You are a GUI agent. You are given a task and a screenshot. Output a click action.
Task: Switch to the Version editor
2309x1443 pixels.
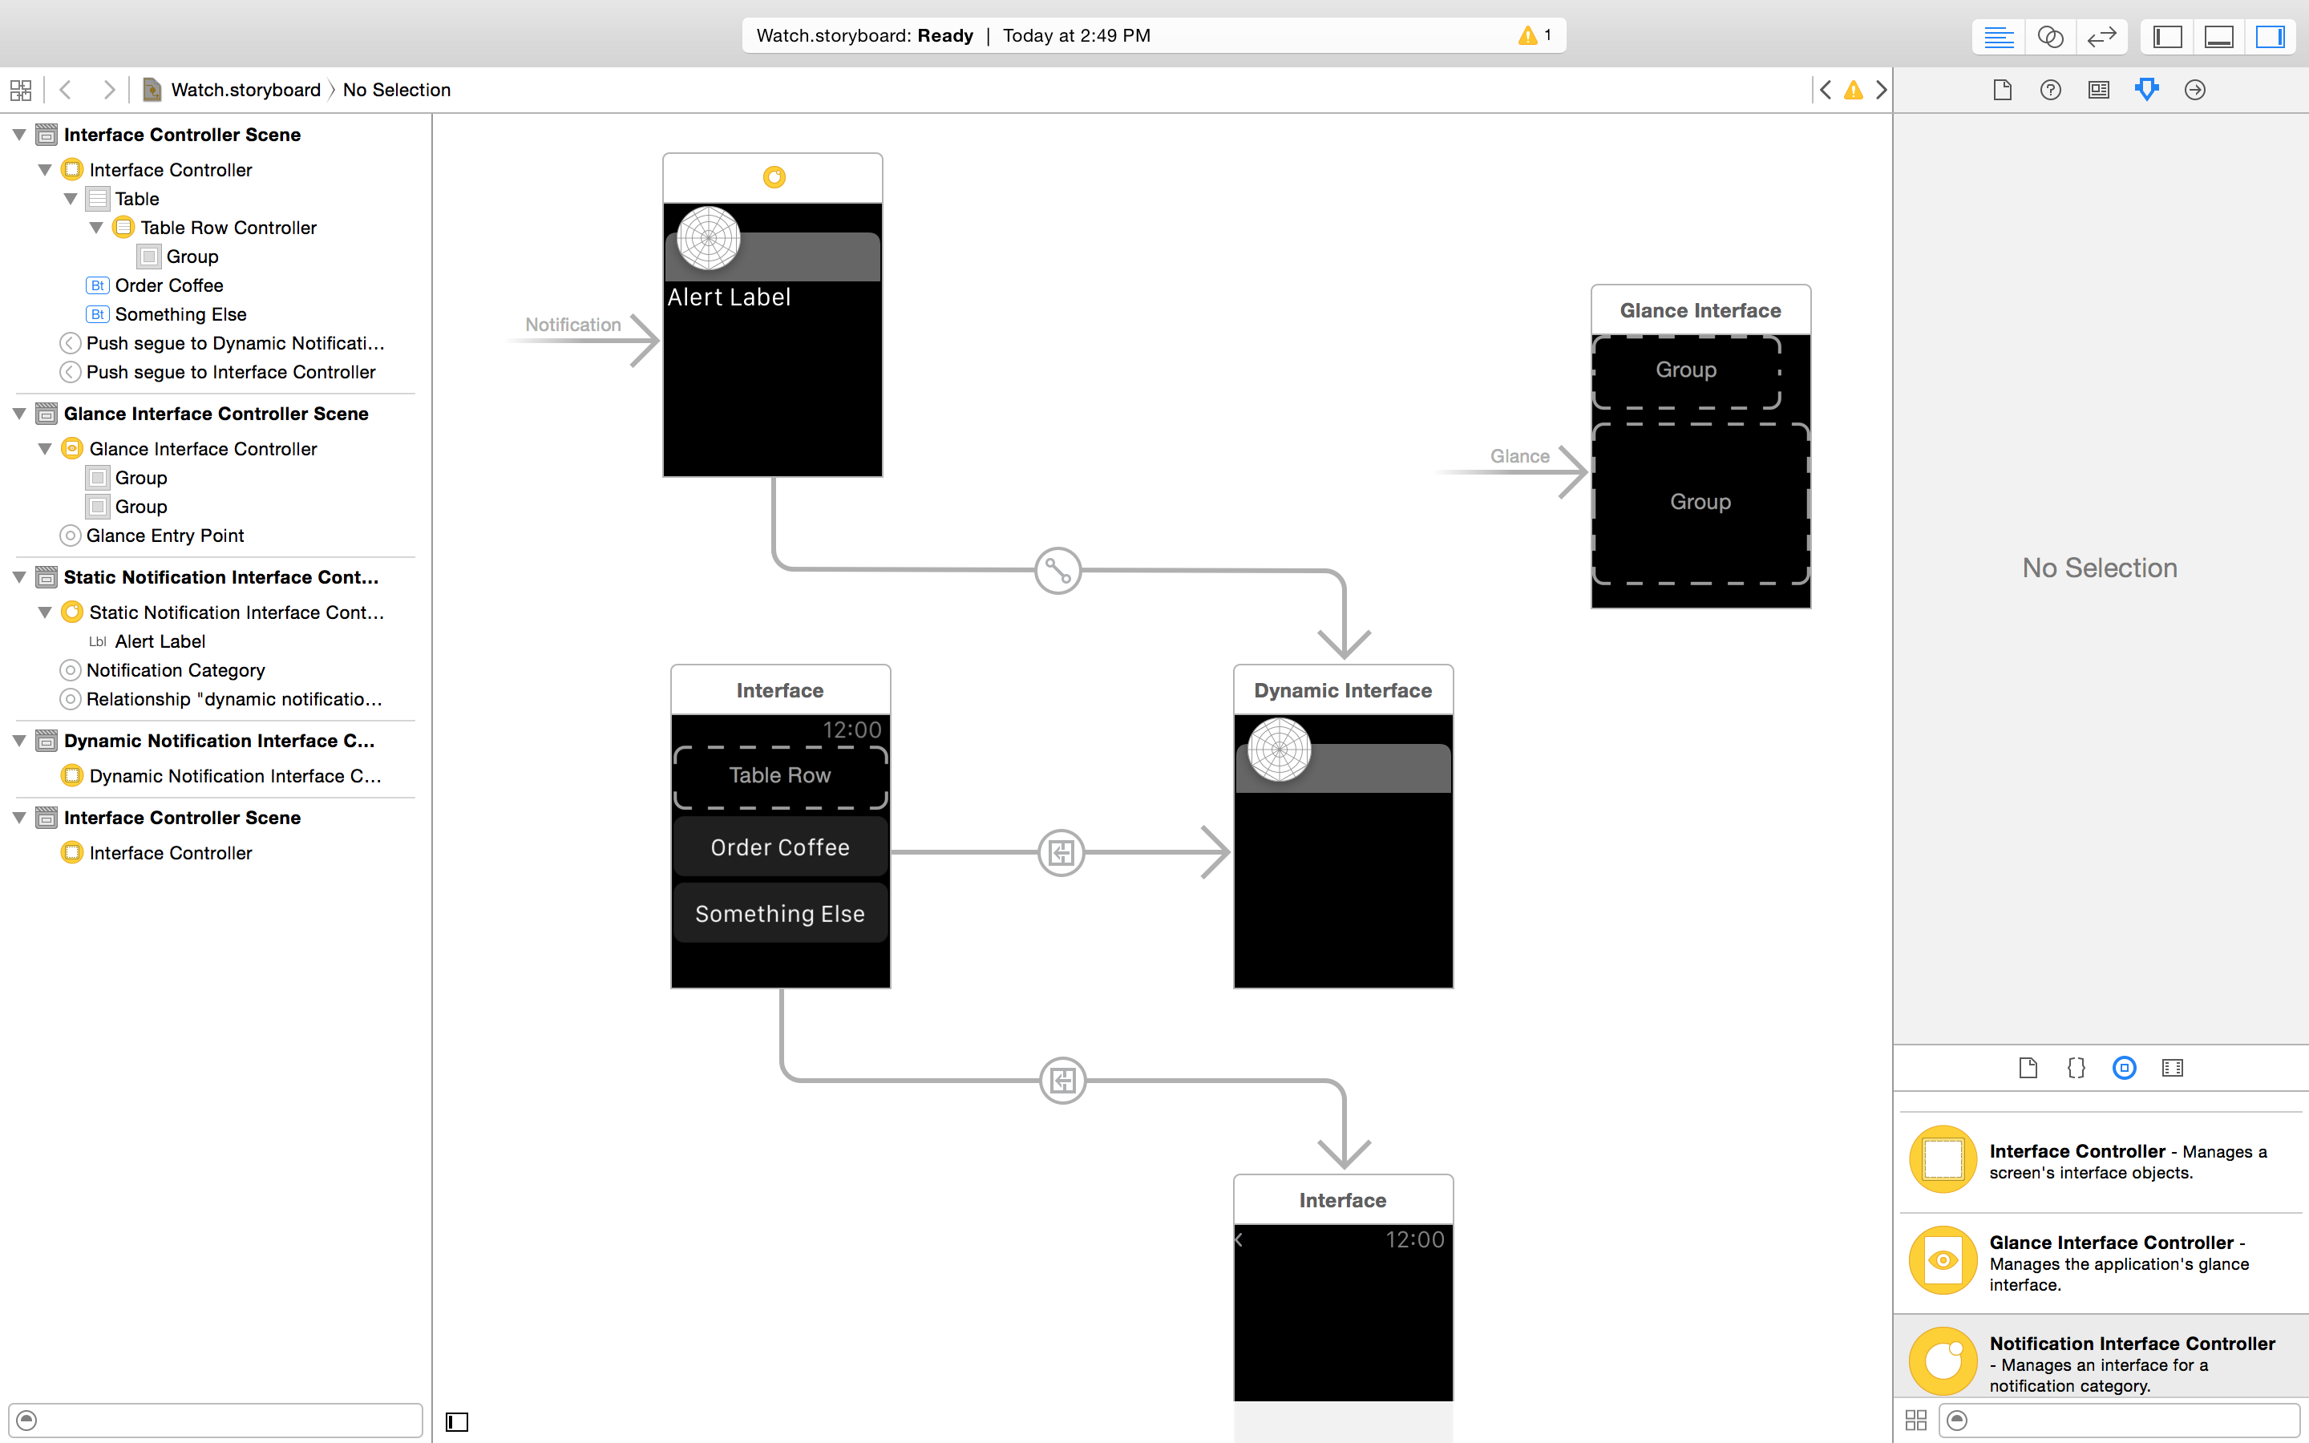tap(2101, 37)
